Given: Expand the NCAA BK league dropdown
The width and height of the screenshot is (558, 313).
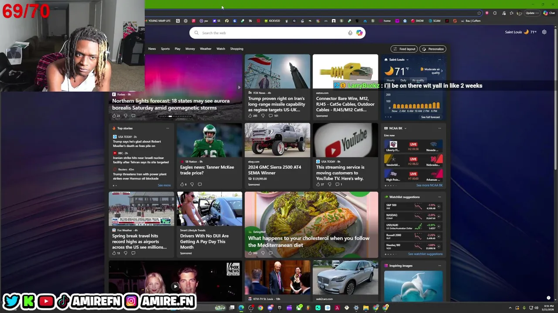Looking at the screenshot, I should 405,128.
